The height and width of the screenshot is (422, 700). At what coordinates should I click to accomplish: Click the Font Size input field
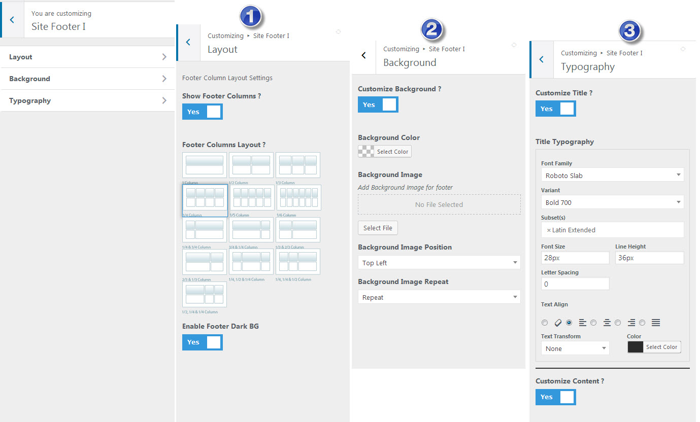tap(575, 258)
